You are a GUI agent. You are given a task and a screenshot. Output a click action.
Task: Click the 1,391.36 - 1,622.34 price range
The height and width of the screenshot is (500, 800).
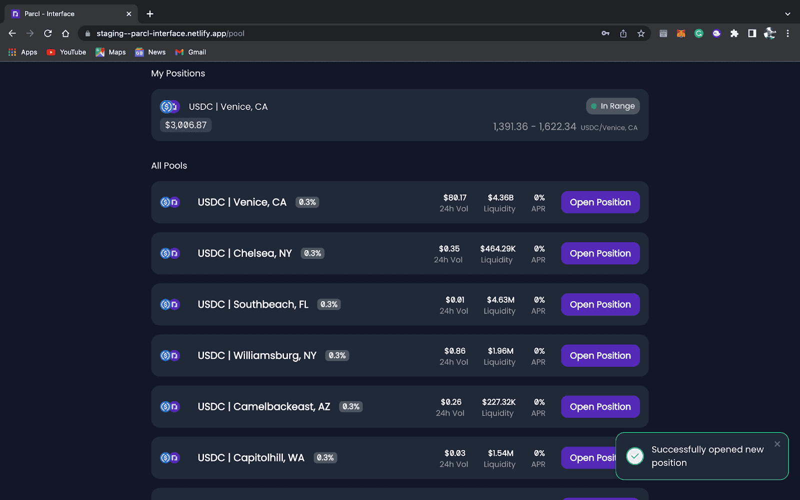[534, 126]
